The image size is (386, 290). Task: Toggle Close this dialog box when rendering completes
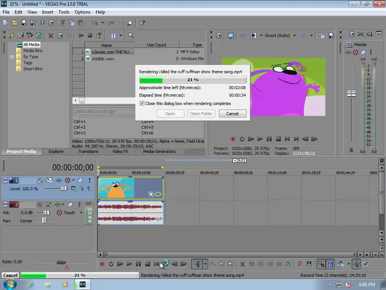[142, 103]
